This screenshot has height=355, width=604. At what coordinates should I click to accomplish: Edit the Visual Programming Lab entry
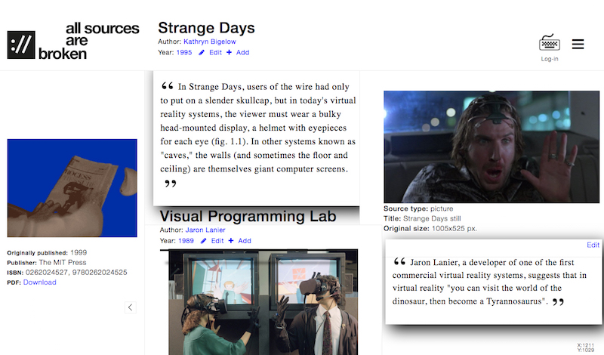(x=217, y=241)
